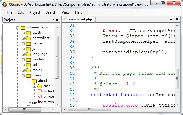Viewport: 183px width, 115px height.
Task: Open the Search menu
Action: [x=51, y=12]
